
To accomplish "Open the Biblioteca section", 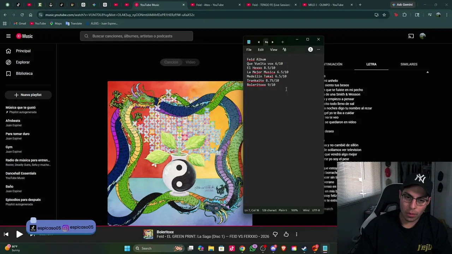I will [24, 73].
